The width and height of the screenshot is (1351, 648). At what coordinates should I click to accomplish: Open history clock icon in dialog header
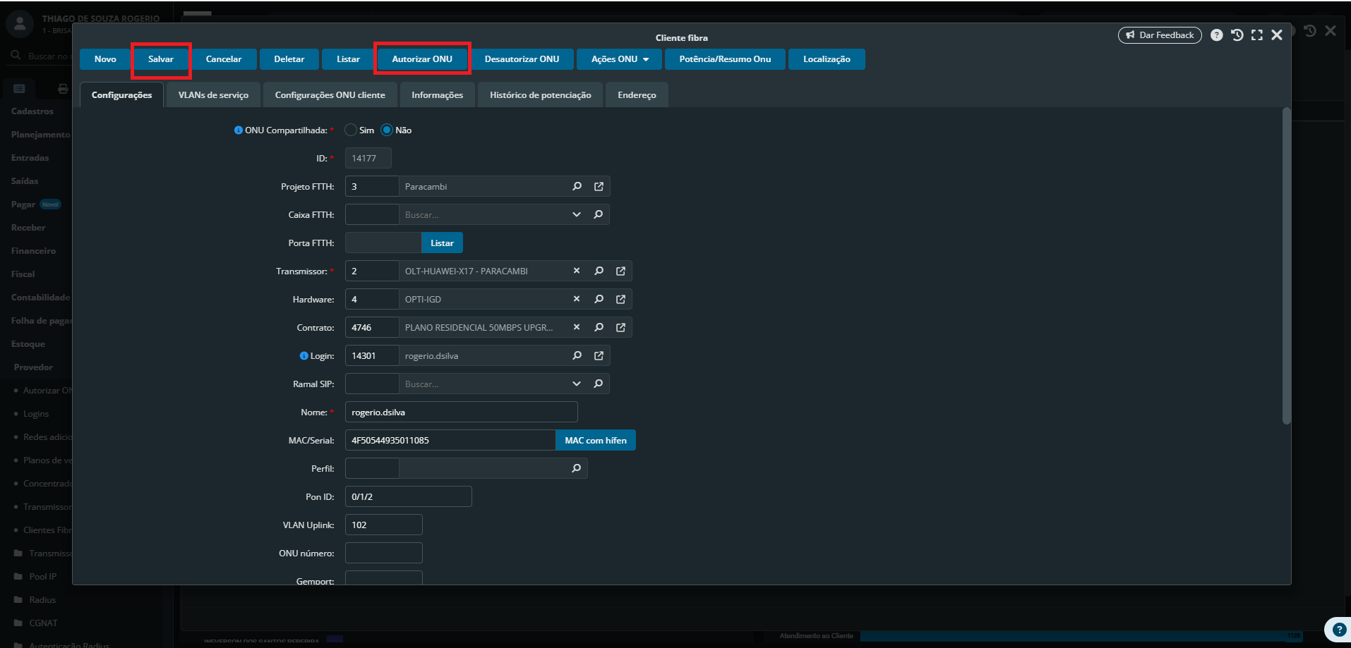click(x=1237, y=35)
